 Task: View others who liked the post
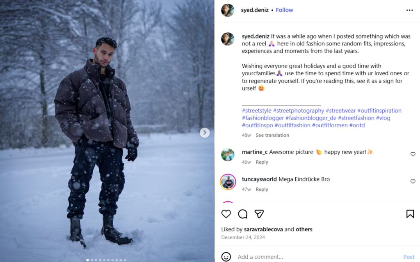(x=304, y=229)
